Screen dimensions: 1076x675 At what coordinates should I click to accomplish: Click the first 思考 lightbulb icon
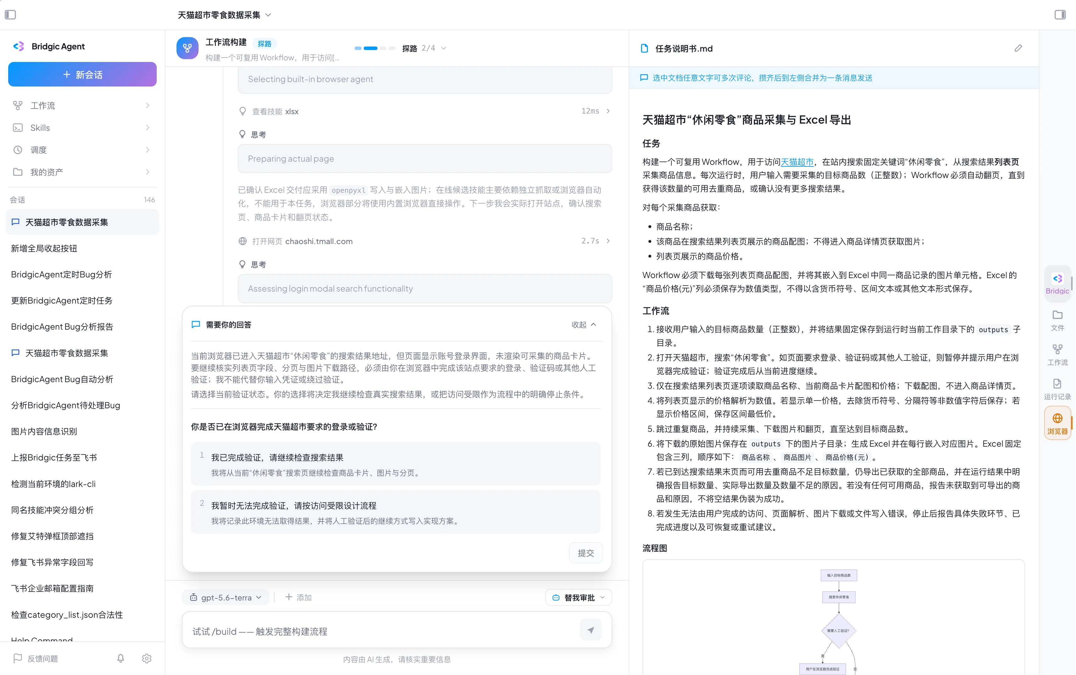coord(243,134)
